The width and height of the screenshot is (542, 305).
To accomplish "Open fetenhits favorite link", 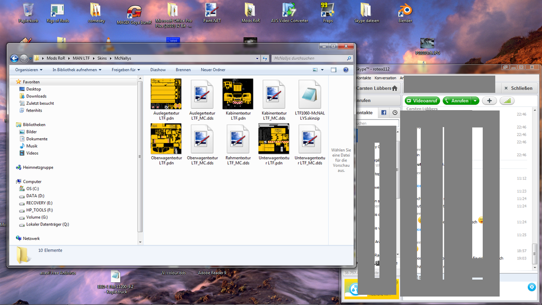I will point(34,110).
